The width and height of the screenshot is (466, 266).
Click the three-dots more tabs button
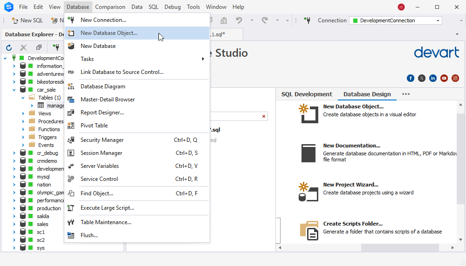click(x=406, y=94)
